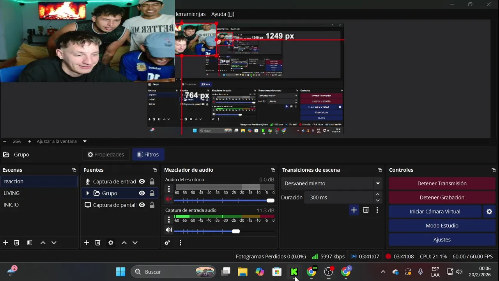Click Detener Grabación button

click(x=442, y=197)
